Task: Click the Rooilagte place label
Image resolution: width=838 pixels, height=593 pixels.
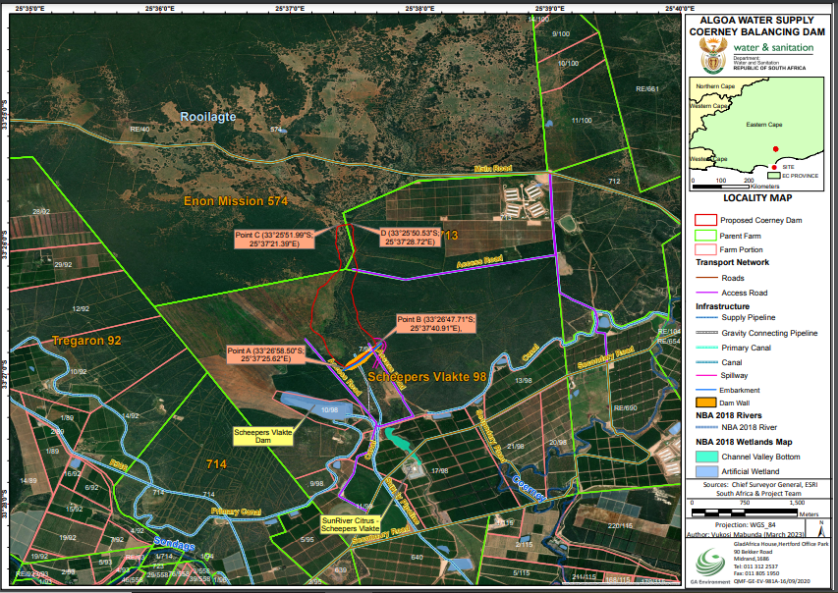Action: coord(208,117)
